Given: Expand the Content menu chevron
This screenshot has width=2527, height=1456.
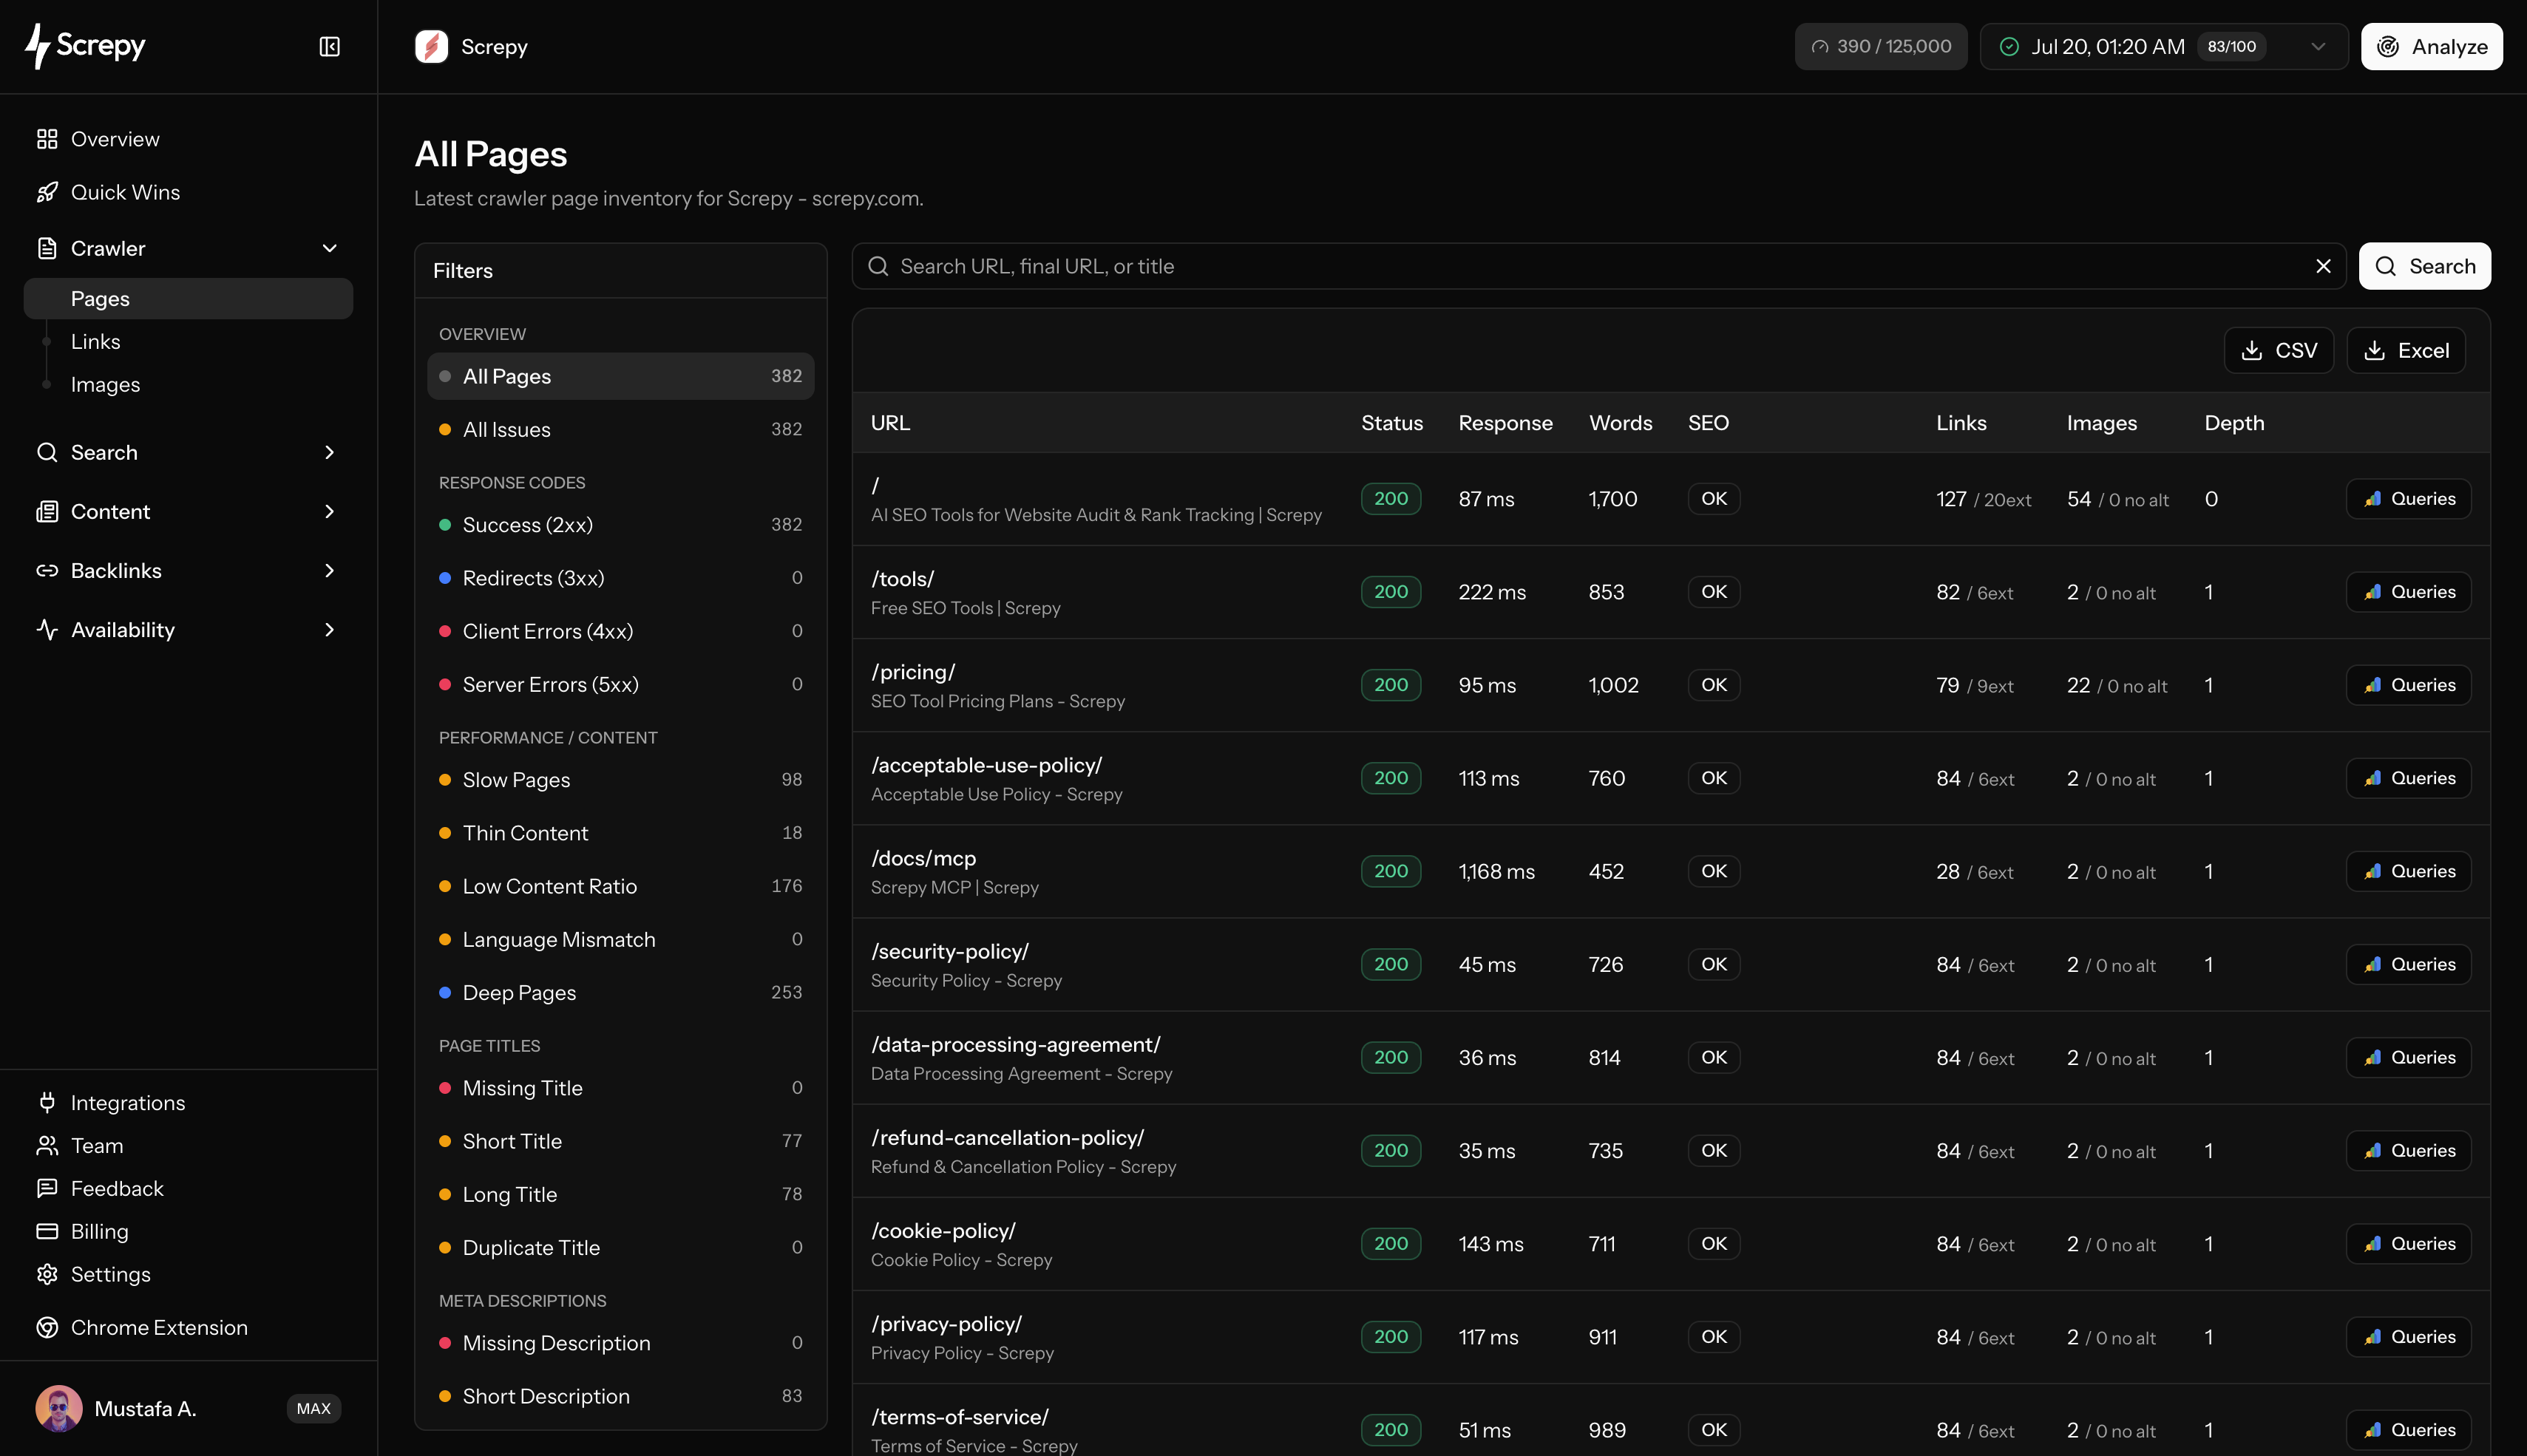Looking at the screenshot, I should pos(329,511).
